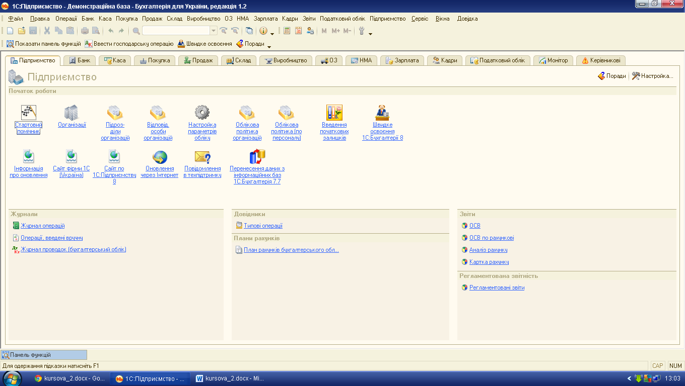Click the Панель функцій window bar button
This screenshot has width=685, height=386.
coord(44,355)
